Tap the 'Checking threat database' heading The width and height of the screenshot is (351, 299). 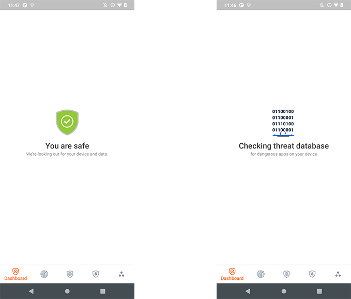[x=284, y=146]
